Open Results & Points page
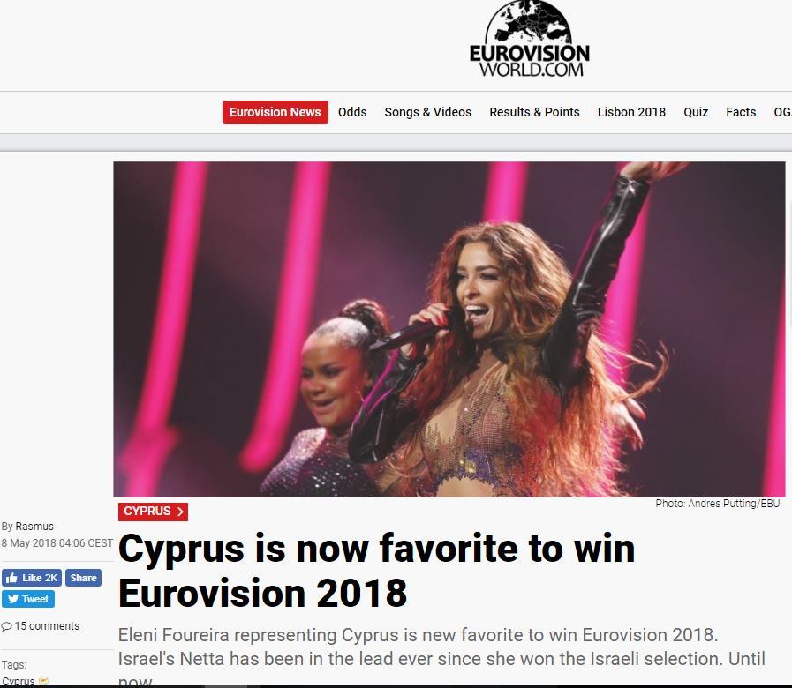 [x=534, y=112]
